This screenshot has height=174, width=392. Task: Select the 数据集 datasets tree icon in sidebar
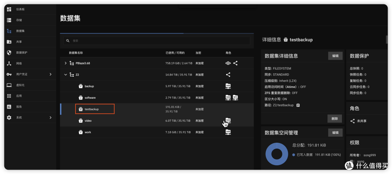pyautogui.click(x=9, y=31)
